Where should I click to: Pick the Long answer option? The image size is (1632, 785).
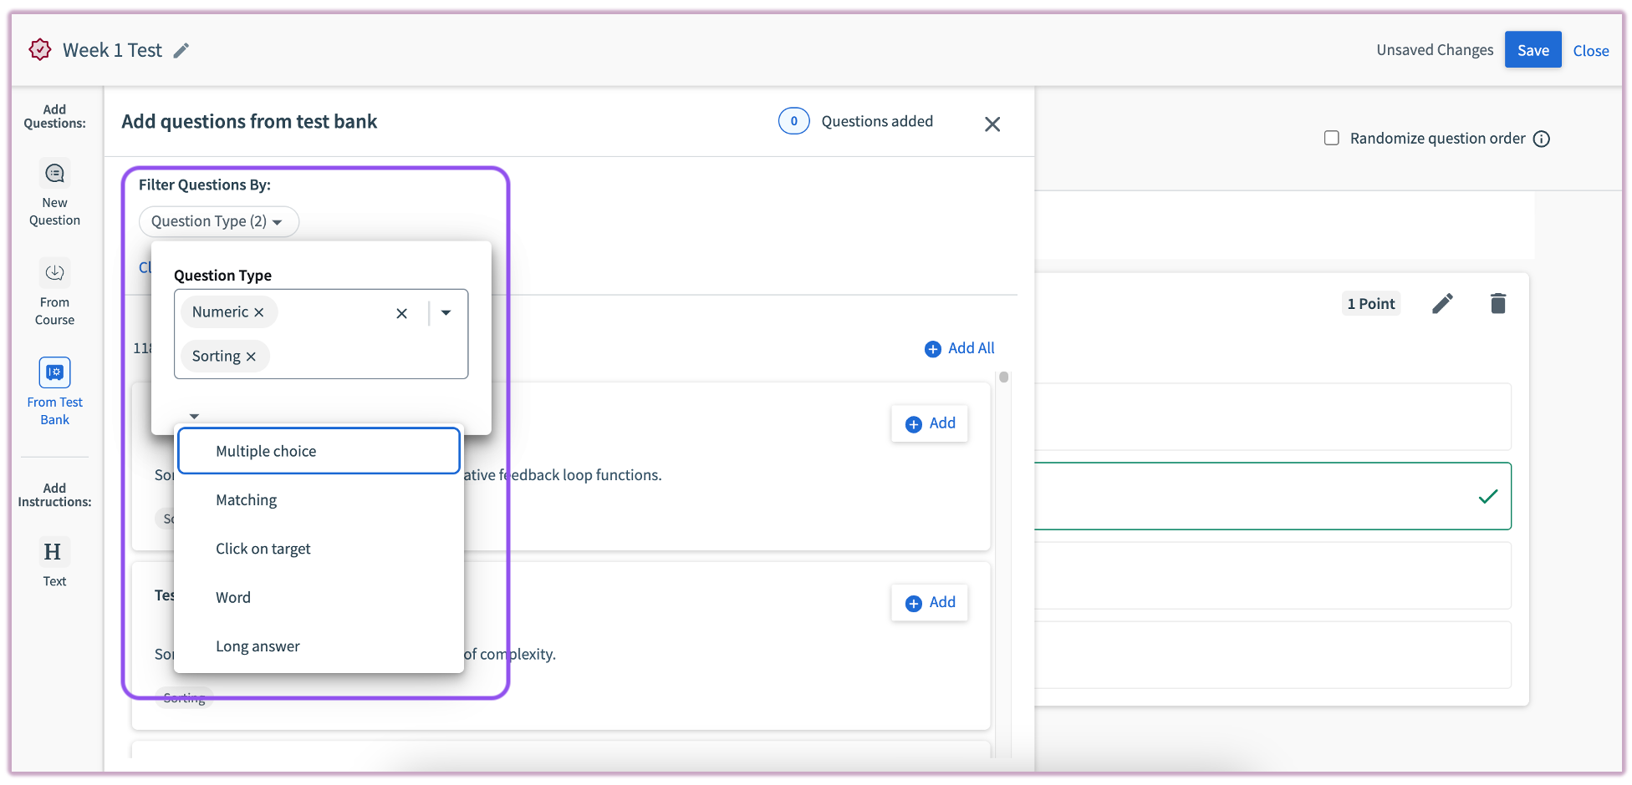258,646
